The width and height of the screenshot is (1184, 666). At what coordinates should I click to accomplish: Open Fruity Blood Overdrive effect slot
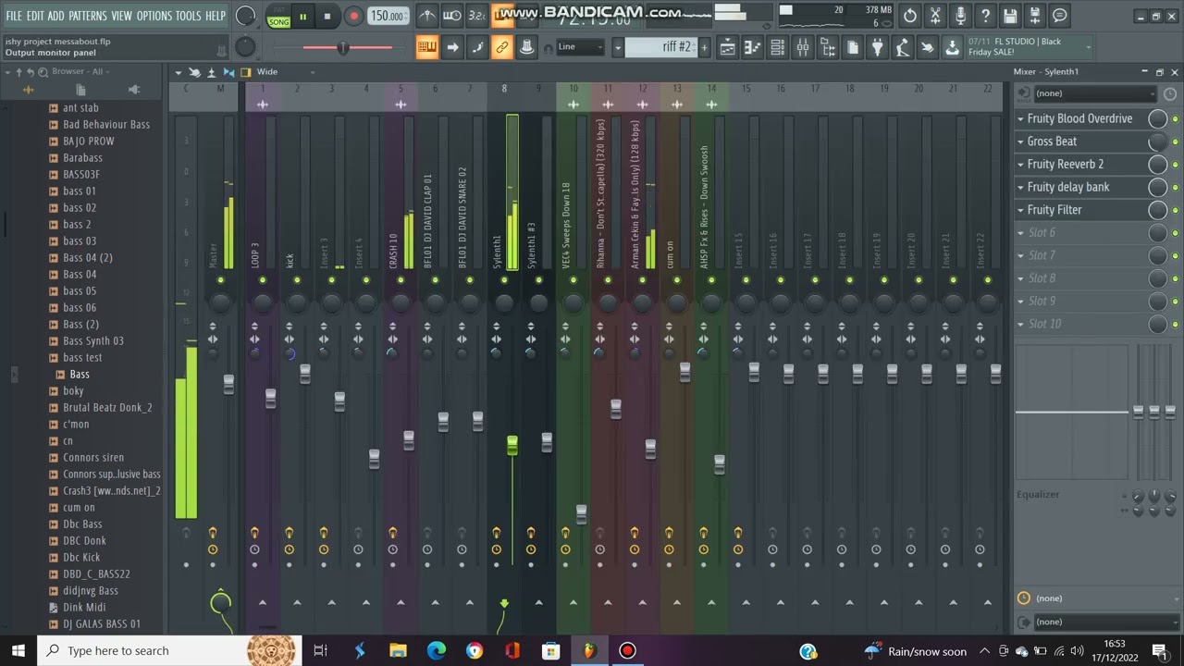pos(1079,118)
